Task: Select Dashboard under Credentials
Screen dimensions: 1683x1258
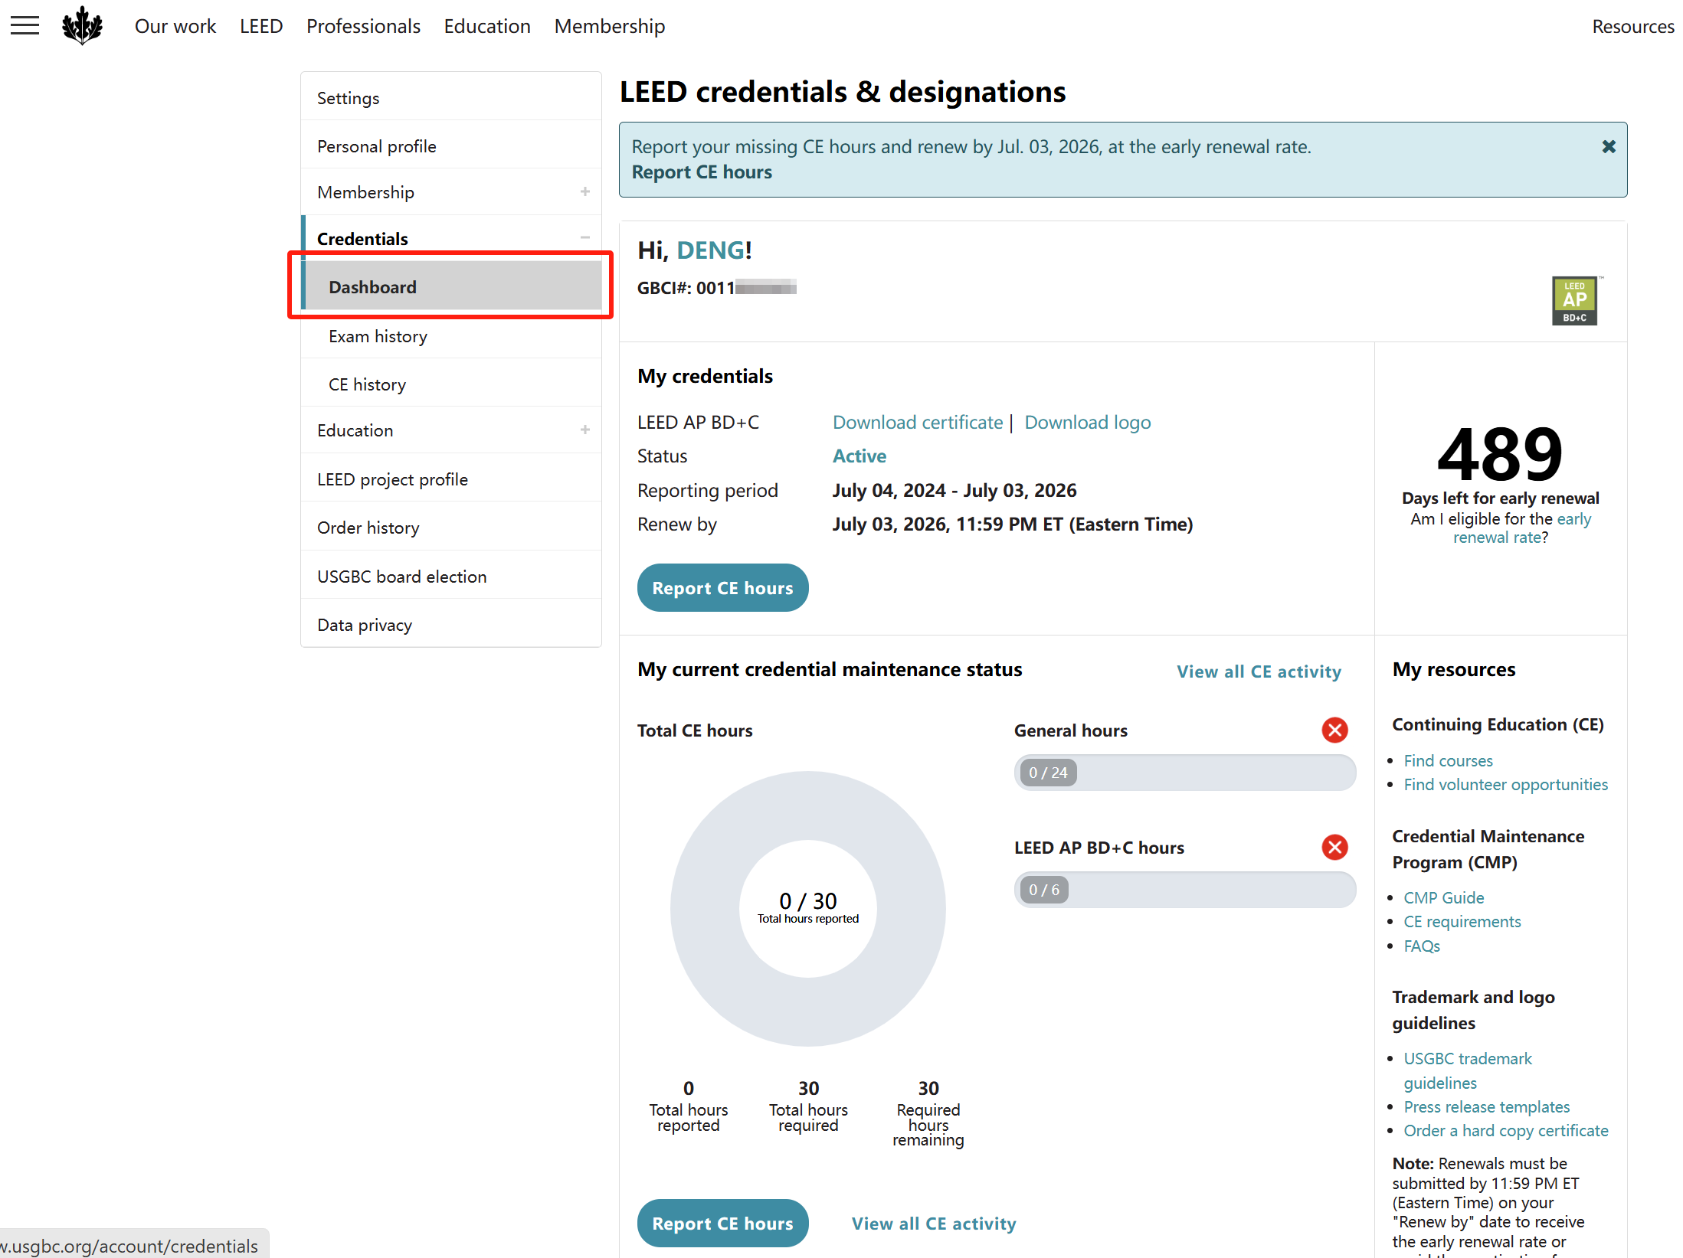Action: pos(451,286)
